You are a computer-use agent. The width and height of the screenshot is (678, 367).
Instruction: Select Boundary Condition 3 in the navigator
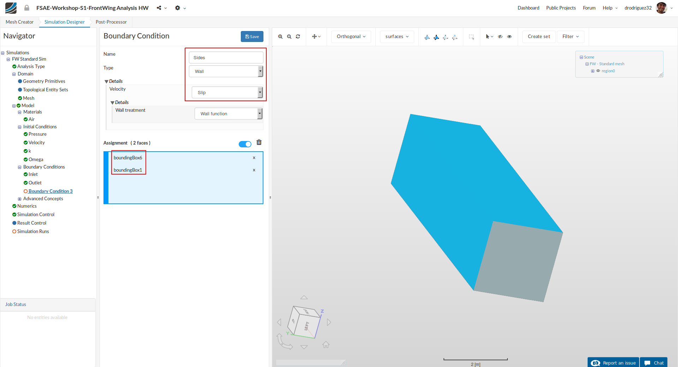point(50,191)
